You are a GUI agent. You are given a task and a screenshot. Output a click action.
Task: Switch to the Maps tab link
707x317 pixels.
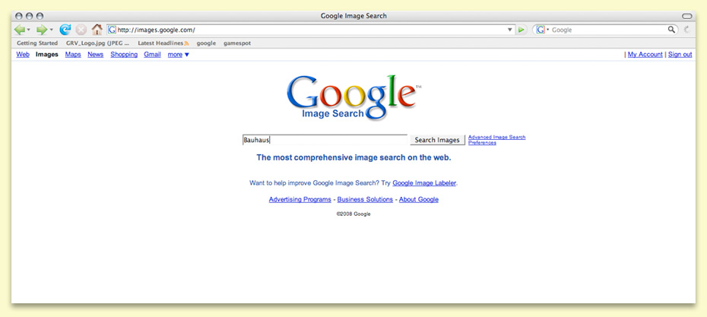[73, 55]
